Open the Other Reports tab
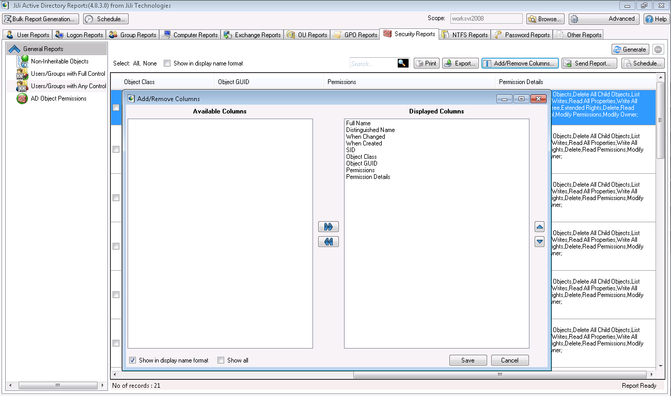Image resolution: width=671 pixels, height=396 pixels. [x=579, y=35]
